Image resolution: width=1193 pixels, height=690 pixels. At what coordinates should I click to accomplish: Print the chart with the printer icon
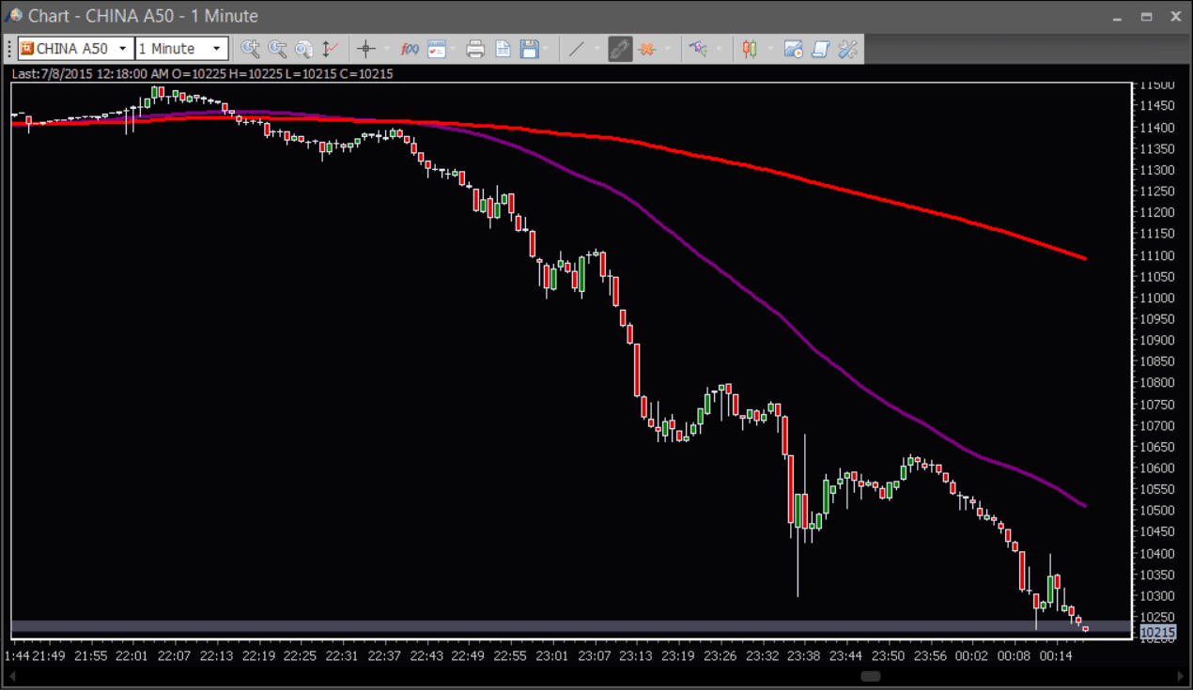tap(475, 49)
